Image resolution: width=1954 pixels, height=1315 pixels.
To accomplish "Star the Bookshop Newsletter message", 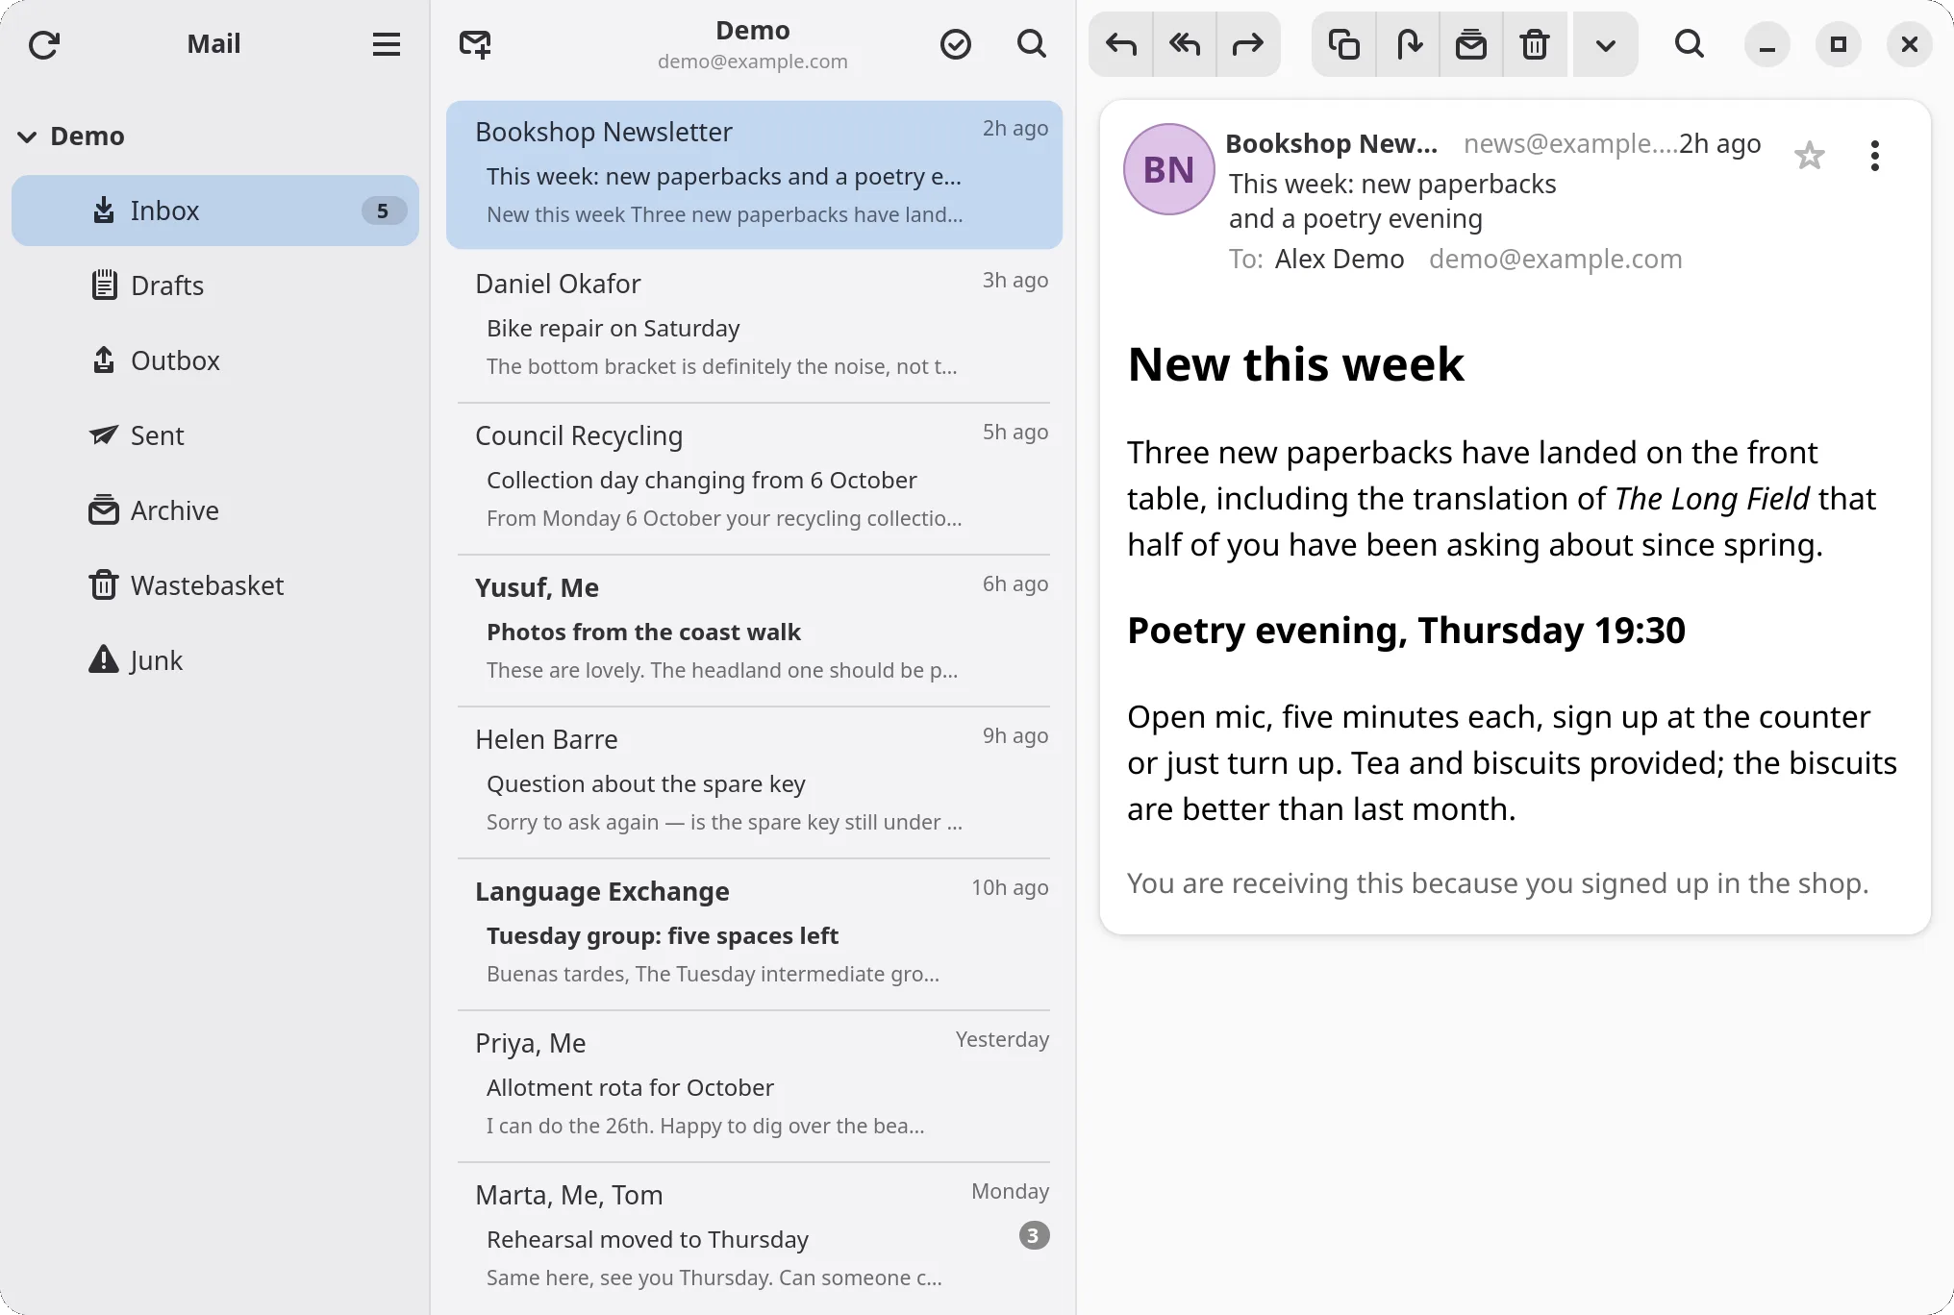I will tap(1810, 156).
